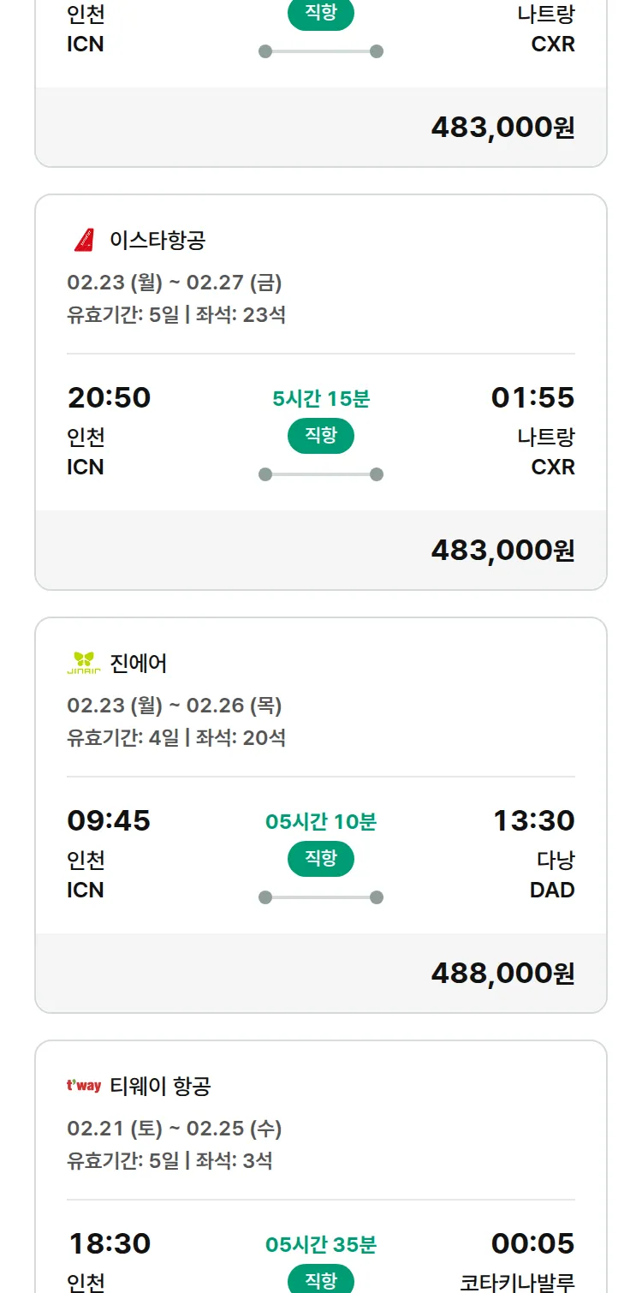The height and width of the screenshot is (1293, 642).
Task: Click the route line on the Jin Air flight
Action: [321, 897]
